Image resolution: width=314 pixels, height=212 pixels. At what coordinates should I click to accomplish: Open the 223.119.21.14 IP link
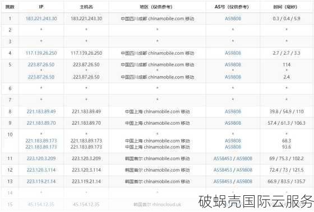(x=41, y=181)
